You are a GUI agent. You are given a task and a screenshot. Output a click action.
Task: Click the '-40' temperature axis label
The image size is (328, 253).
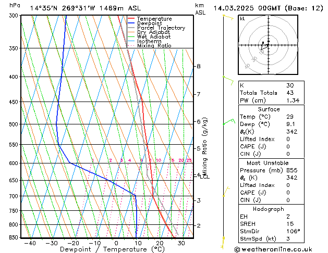pos(30,243)
